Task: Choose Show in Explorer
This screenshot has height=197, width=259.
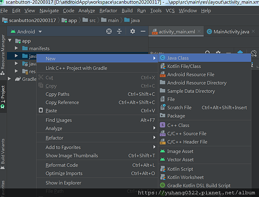Action: pos(97,183)
